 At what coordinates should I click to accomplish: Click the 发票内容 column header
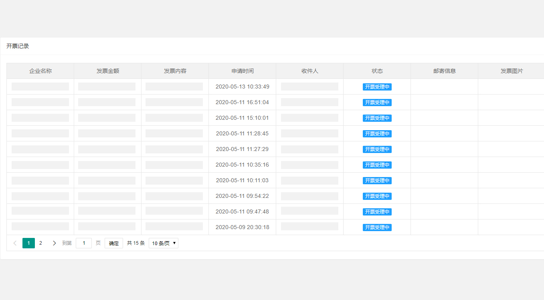click(x=175, y=71)
